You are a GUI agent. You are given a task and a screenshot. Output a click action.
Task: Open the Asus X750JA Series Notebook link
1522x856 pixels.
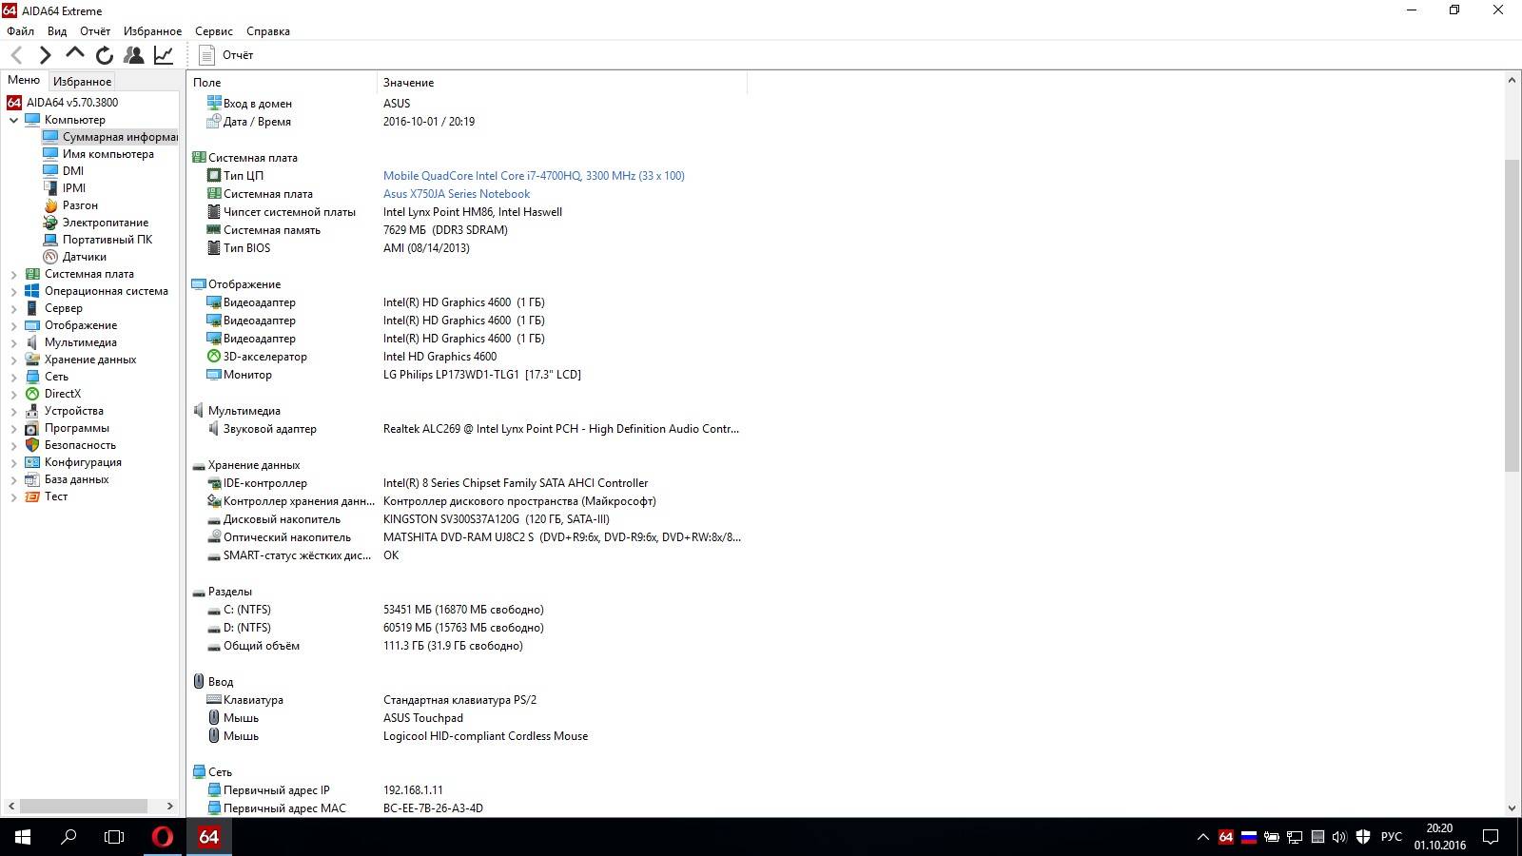[x=457, y=194]
